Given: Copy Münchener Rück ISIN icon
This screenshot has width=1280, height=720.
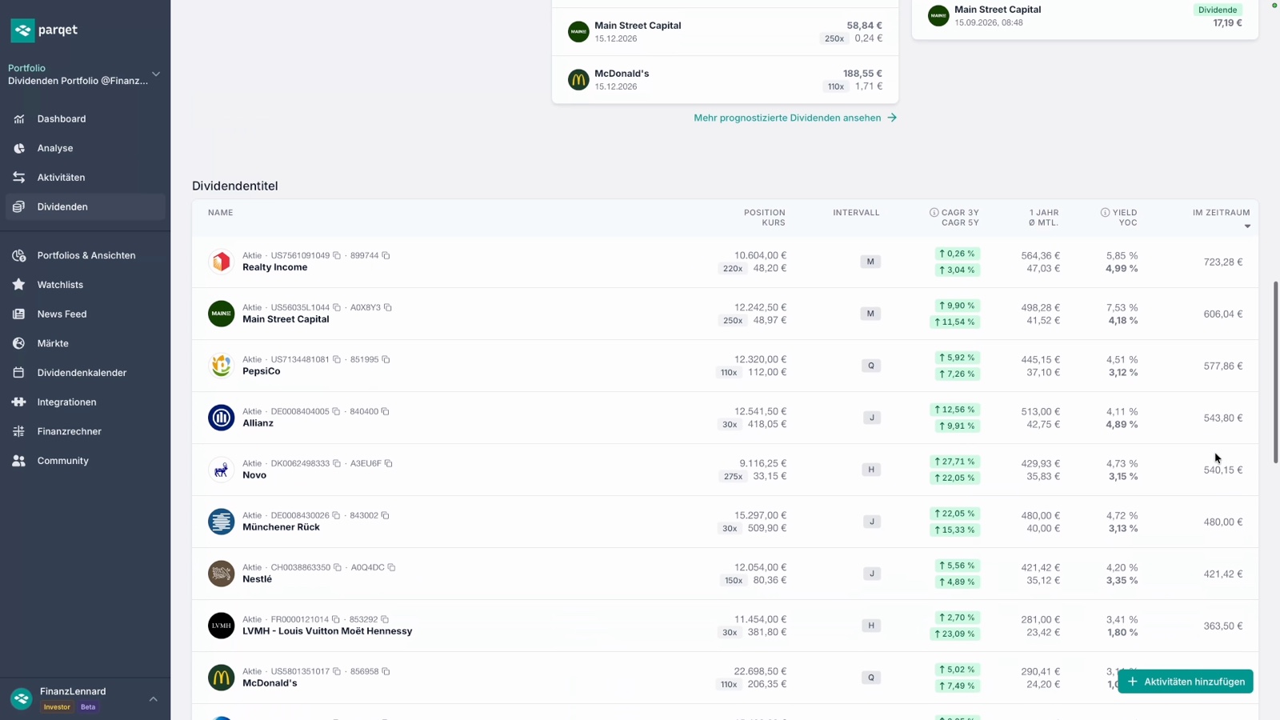Looking at the screenshot, I should (336, 516).
